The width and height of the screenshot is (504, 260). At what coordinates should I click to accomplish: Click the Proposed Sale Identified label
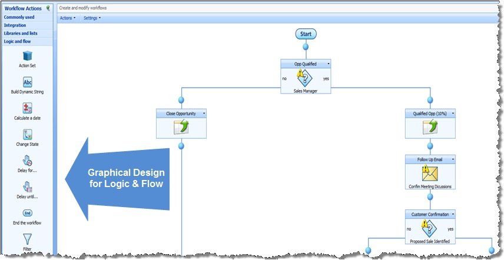(x=430, y=241)
